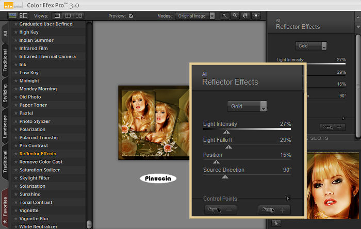Select the Sunshine filter
The height and width of the screenshot is (229, 361).
pyautogui.click(x=30, y=194)
